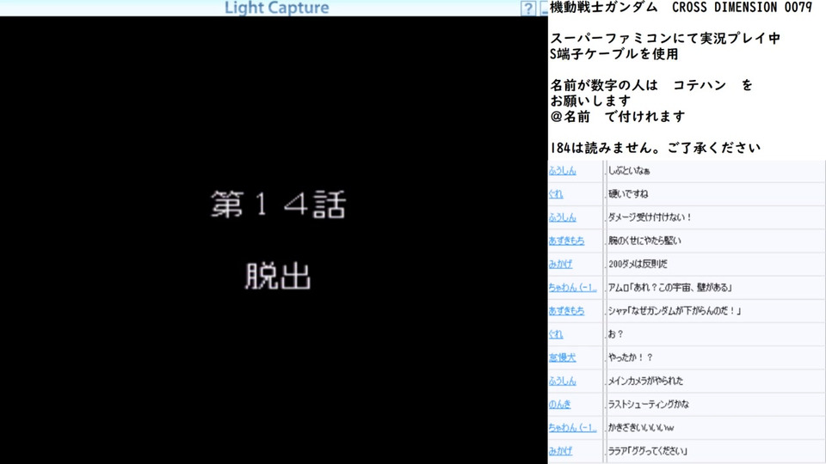The image size is (826, 464).
Task: Click the 第１４話 episode title text
Action: tap(278, 205)
